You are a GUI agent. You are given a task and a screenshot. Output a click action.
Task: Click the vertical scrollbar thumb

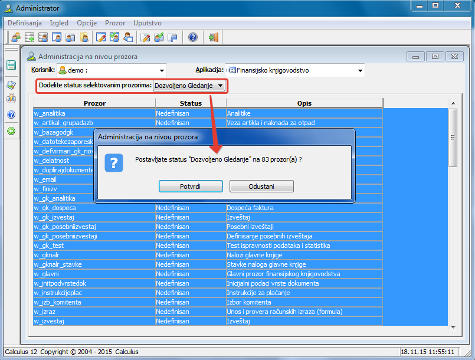[x=453, y=138]
